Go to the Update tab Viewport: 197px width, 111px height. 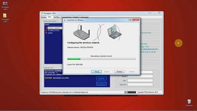[76, 17]
